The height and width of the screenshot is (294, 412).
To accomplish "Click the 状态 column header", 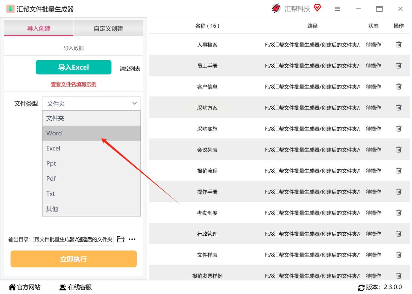I will (x=374, y=26).
